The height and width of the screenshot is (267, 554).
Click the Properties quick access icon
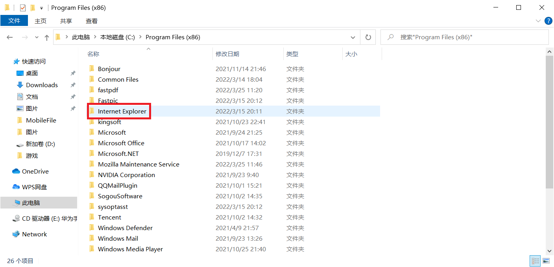point(23,8)
